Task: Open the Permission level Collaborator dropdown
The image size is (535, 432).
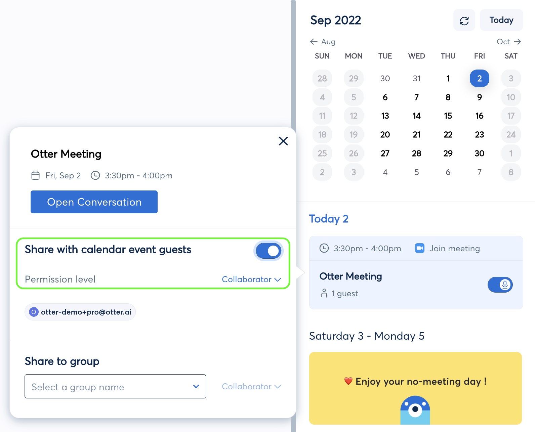Action: (x=251, y=279)
